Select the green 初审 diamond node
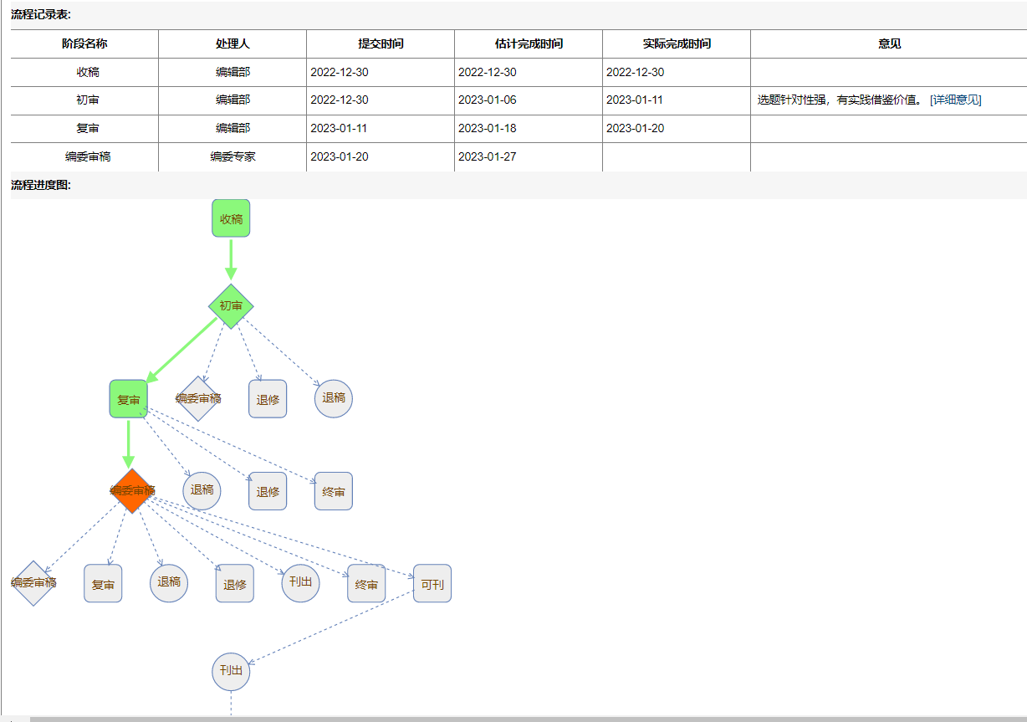The width and height of the screenshot is (1027, 722). tap(231, 306)
